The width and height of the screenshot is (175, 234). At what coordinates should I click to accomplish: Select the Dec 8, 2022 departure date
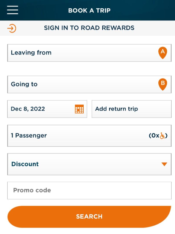coord(47,109)
